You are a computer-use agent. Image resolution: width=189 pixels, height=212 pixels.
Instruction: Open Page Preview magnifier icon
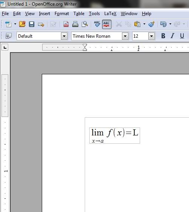(x=85, y=25)
